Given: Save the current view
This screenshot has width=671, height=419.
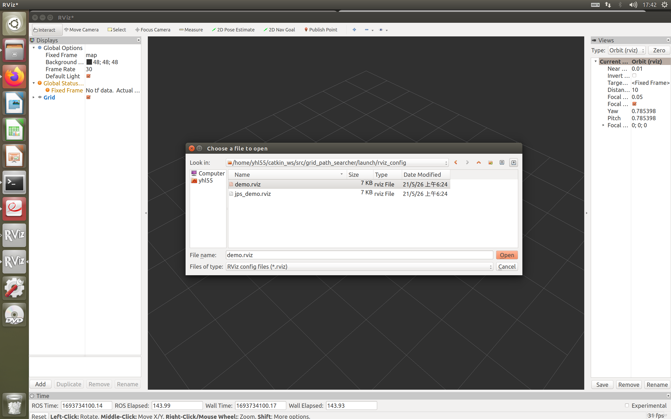Looking at the screenshot, I should pos(602,385).
